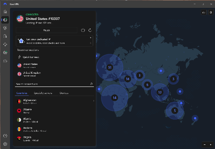
Task: Click the United Kingdom flag in recent connections
Action: click(20, 74)
